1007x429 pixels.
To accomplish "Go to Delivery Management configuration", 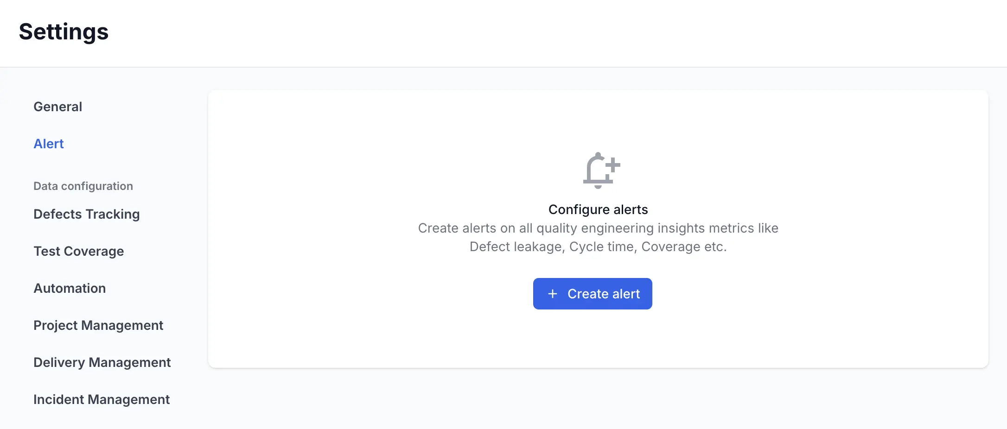I will [x=102, y=362].
